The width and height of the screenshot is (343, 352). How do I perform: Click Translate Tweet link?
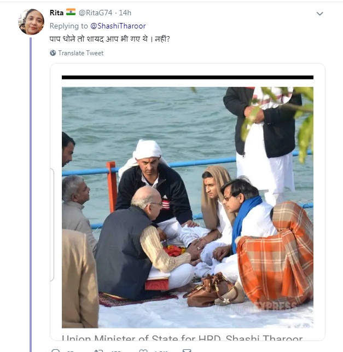click(x=81, y=53)
